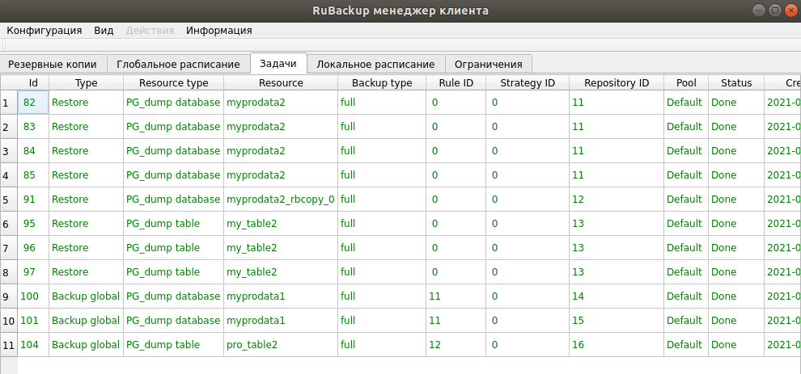The image size is (801, 374).
Task: Open the Вид menu
Action: pyautogui.click(x=104, y=30)
